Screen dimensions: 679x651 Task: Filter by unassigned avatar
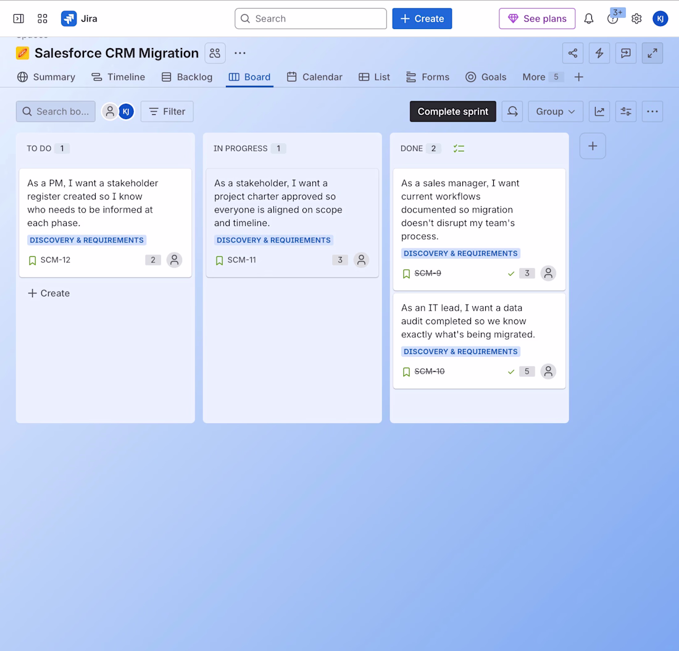[110, 112]
